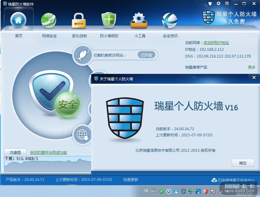Click green check tray icon
Viewport: 260px width, 197px height.
pyautogui.click(x=161, y=191)
